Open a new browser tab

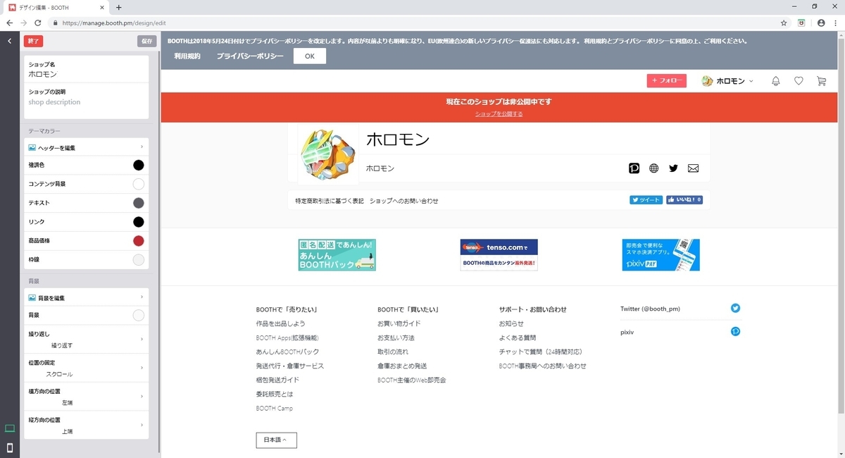coord(118,7)
